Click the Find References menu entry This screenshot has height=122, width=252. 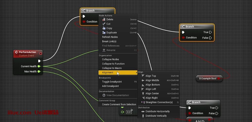point(118,46)
